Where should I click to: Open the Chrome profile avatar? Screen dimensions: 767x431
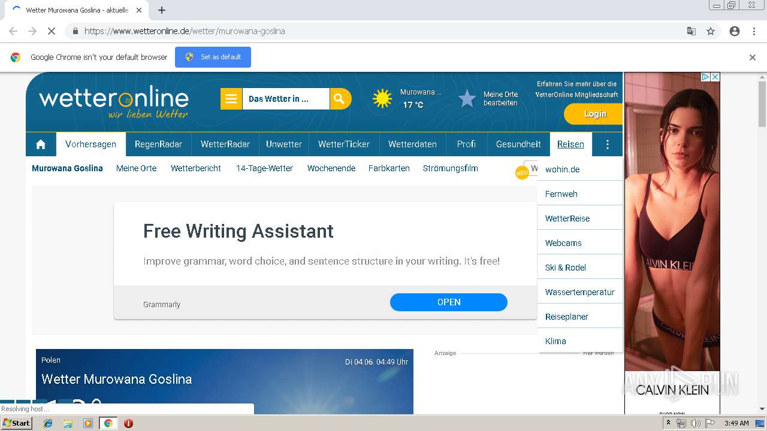click(735, 31)
